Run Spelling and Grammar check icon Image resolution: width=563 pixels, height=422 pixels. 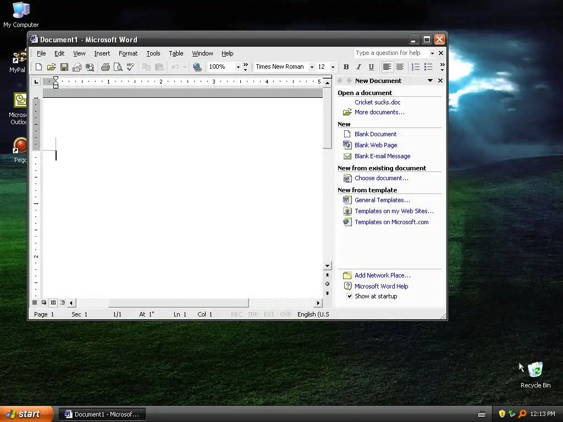pos(131,66)
